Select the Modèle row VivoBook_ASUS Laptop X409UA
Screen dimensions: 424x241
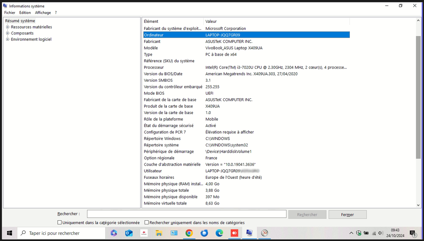(246, 48)
